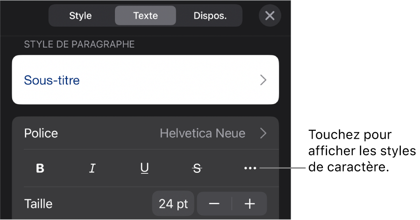The height and width of the screenshot is (220, 420).
Task: Select the Texte tab
Action: (145, 15)
